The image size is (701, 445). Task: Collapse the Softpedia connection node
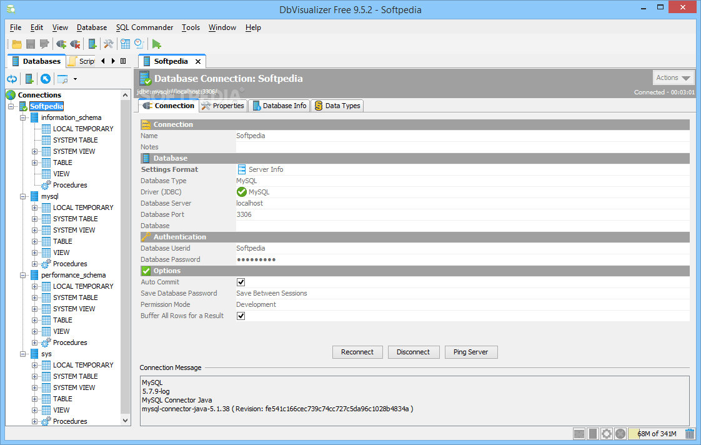pyautogui.click(x=11, y=106)
